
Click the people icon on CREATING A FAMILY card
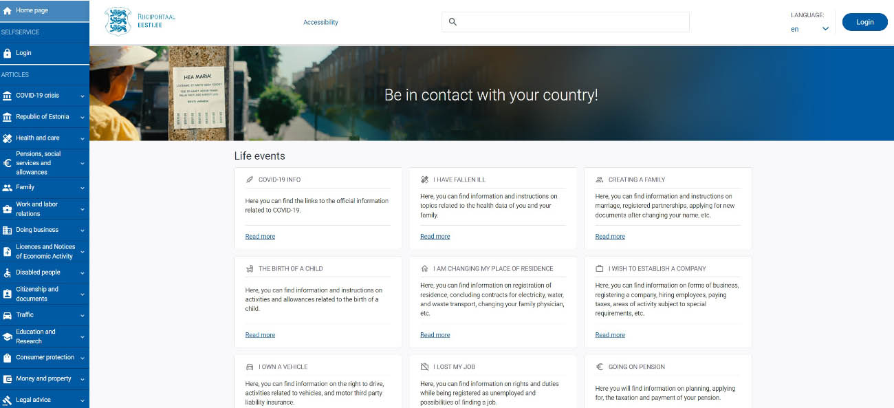(x=599, y=180)
